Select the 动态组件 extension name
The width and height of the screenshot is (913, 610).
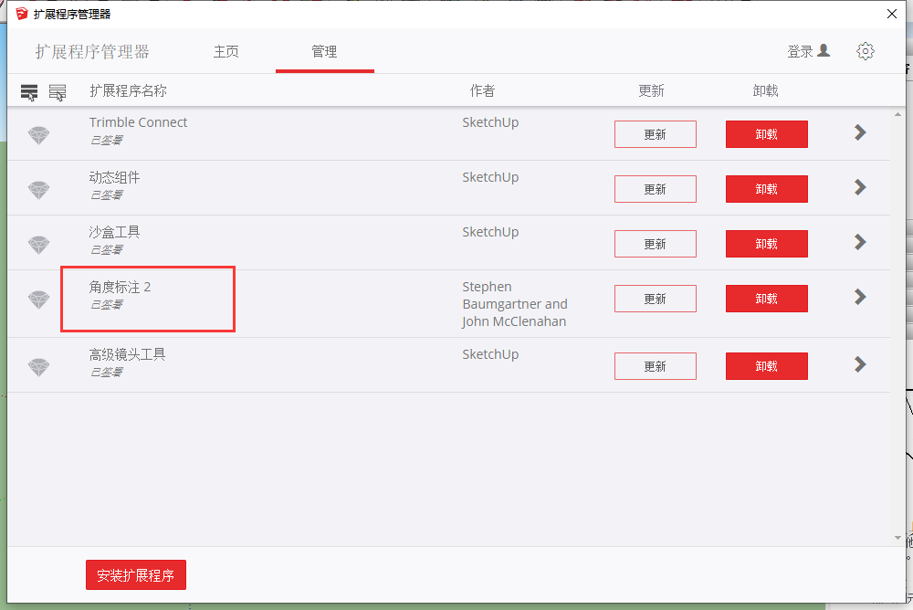pos(114,177)
